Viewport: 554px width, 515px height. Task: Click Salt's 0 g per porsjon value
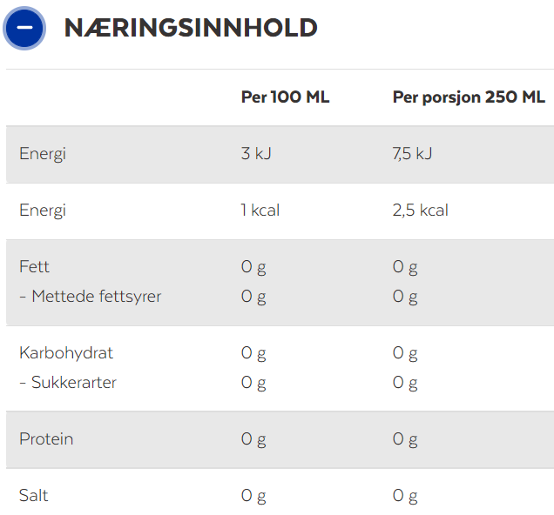pyautogui.click(x=405, y=497)
